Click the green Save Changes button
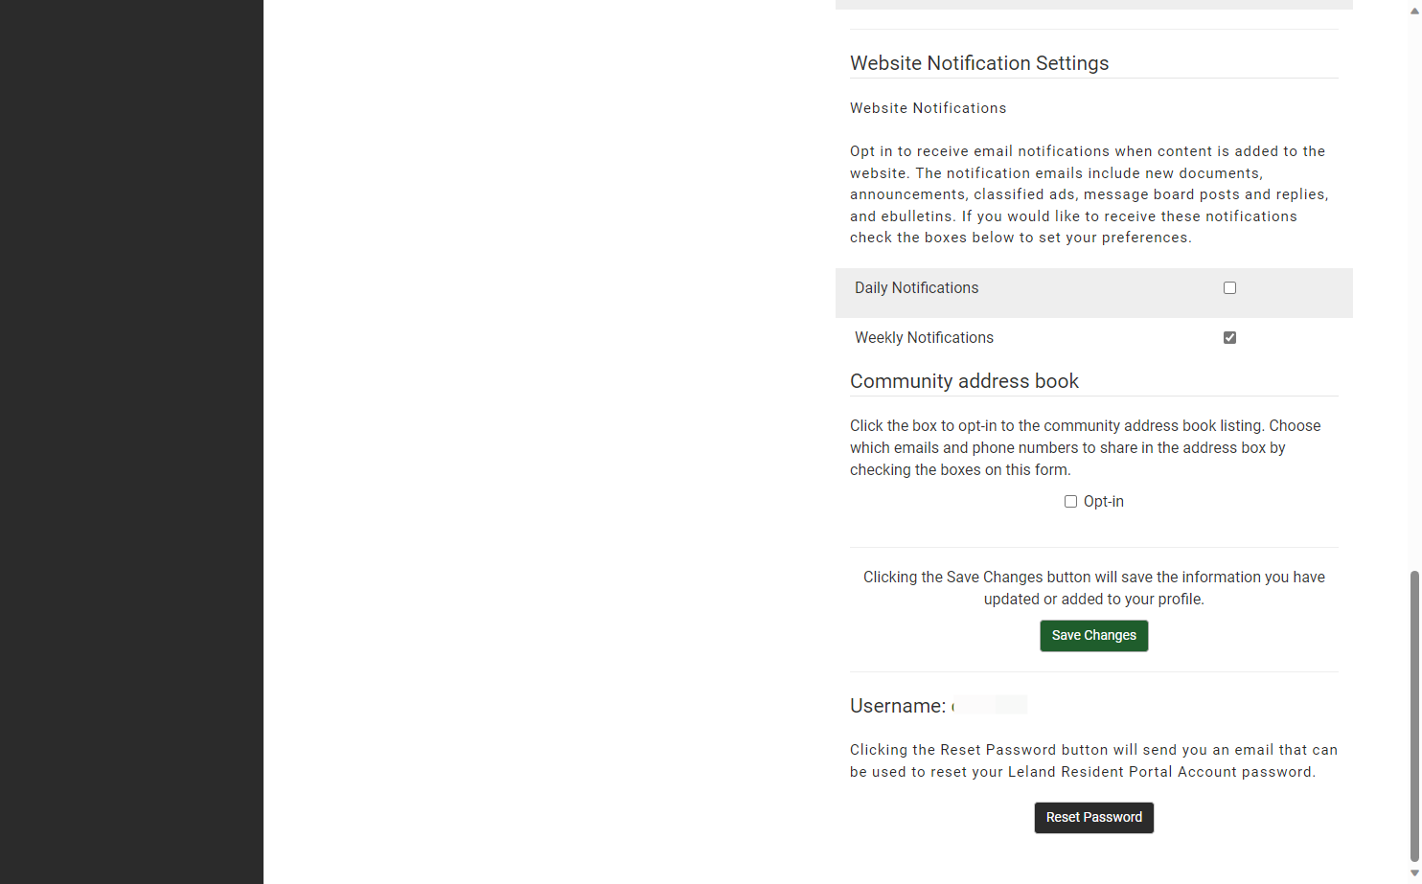The image size is (1422, 884). [x=1094, y=636]
